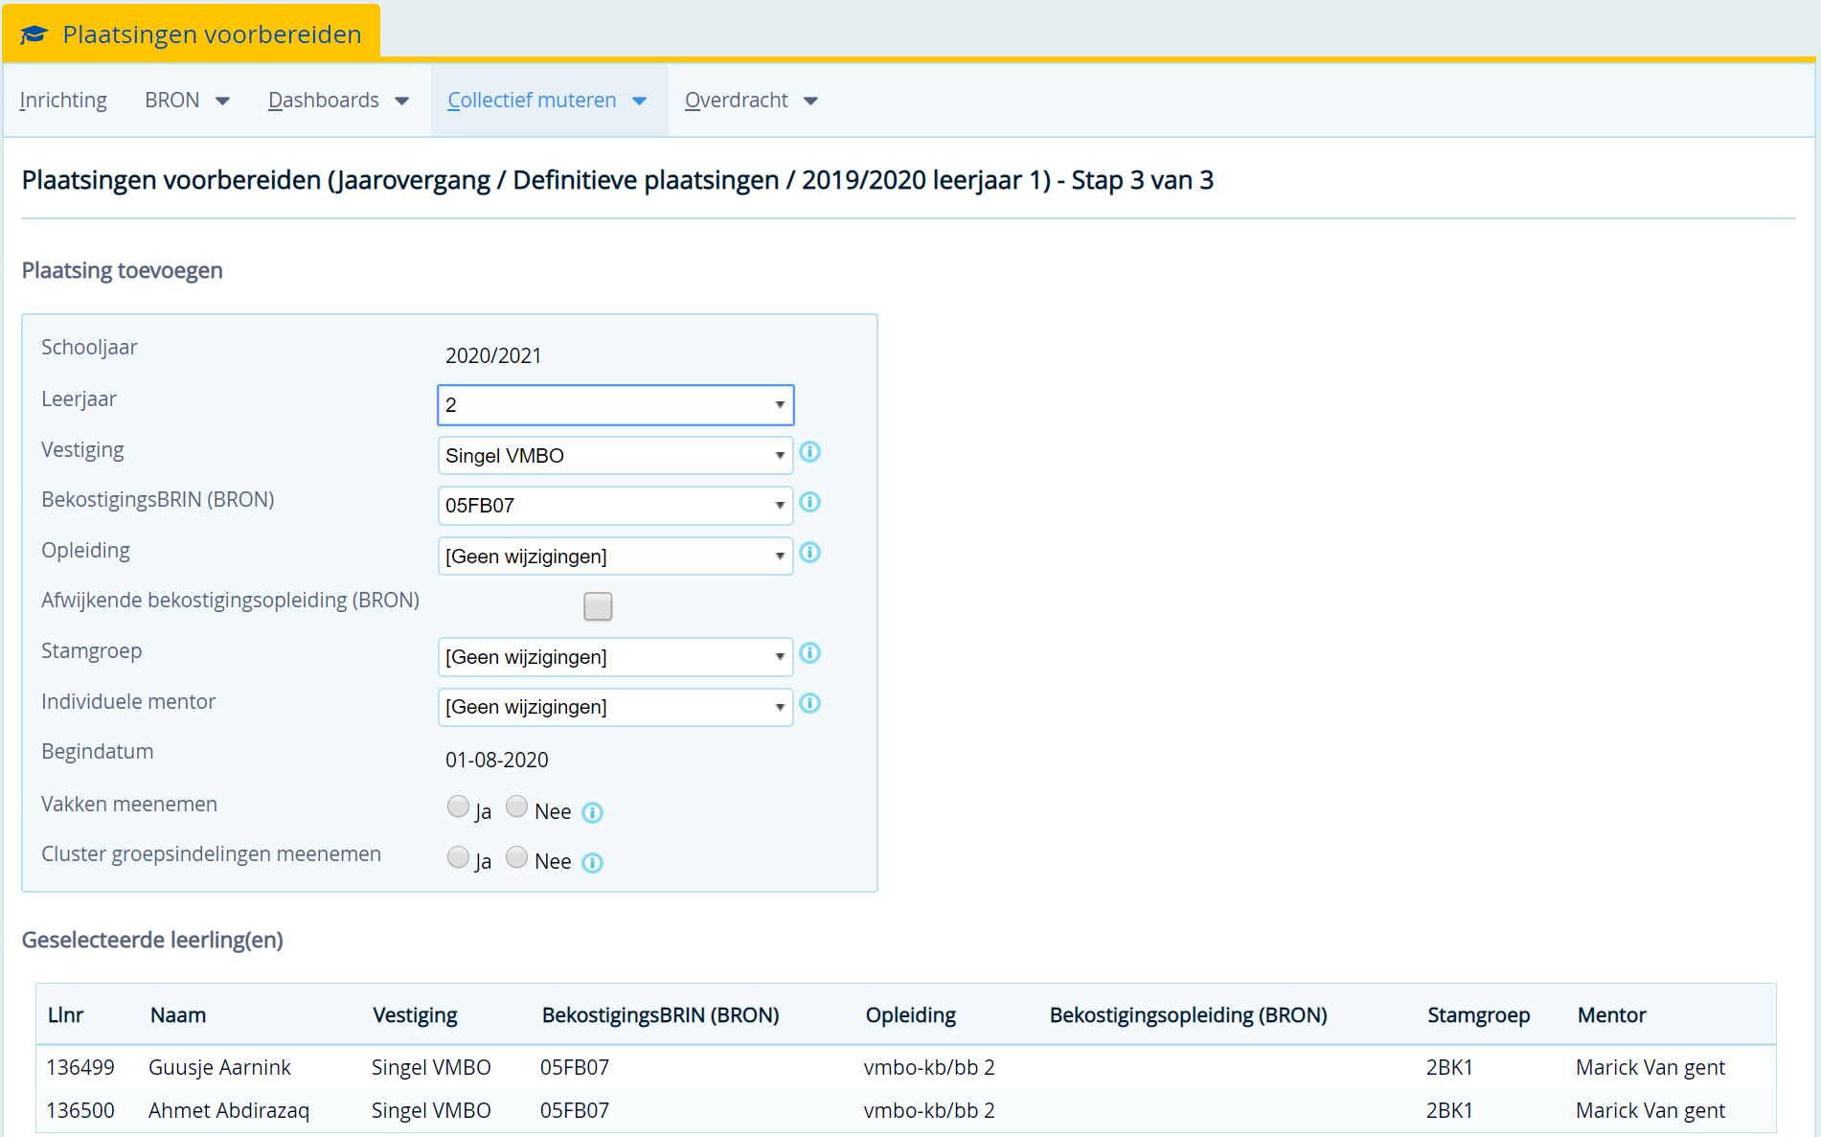This screenshot has width=1821, height=1137.
Task: Expand the Collectief muteren menu
Action: (547, 101)
